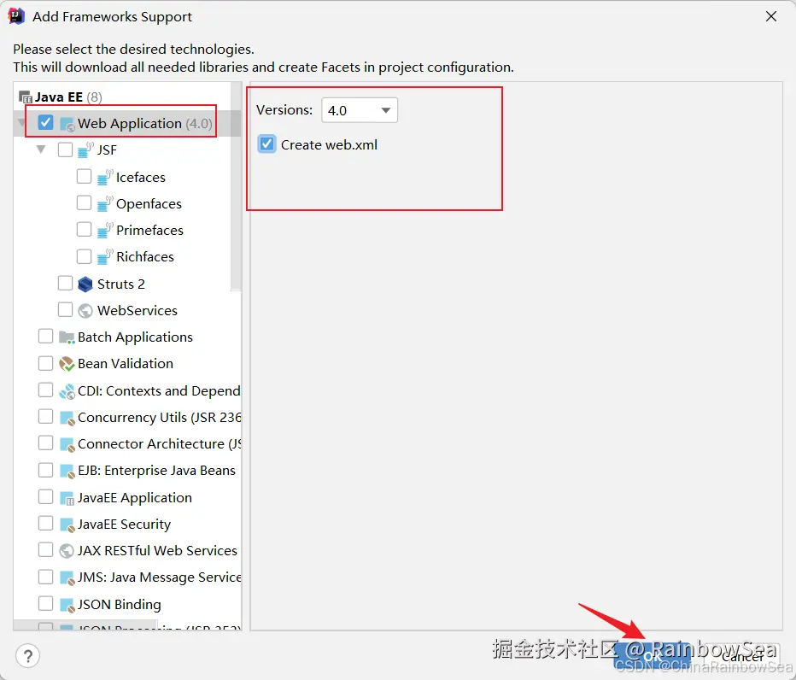Tick the JSON Binding checkbox

tap(45, 603)
